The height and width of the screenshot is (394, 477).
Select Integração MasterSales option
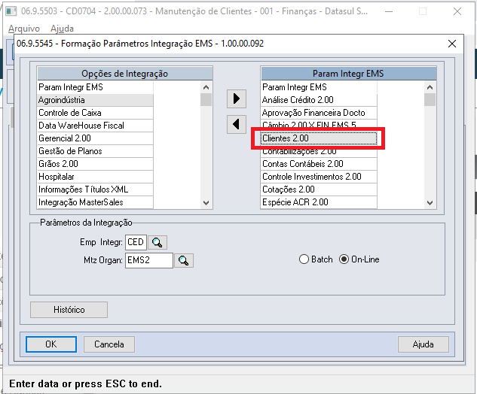[x=95, y=202]
